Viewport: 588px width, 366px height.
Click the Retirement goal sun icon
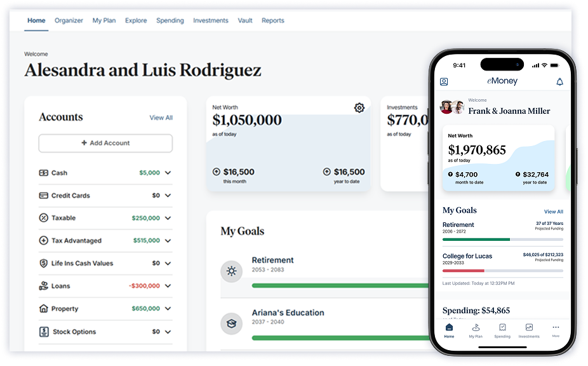tap(231, 271)
